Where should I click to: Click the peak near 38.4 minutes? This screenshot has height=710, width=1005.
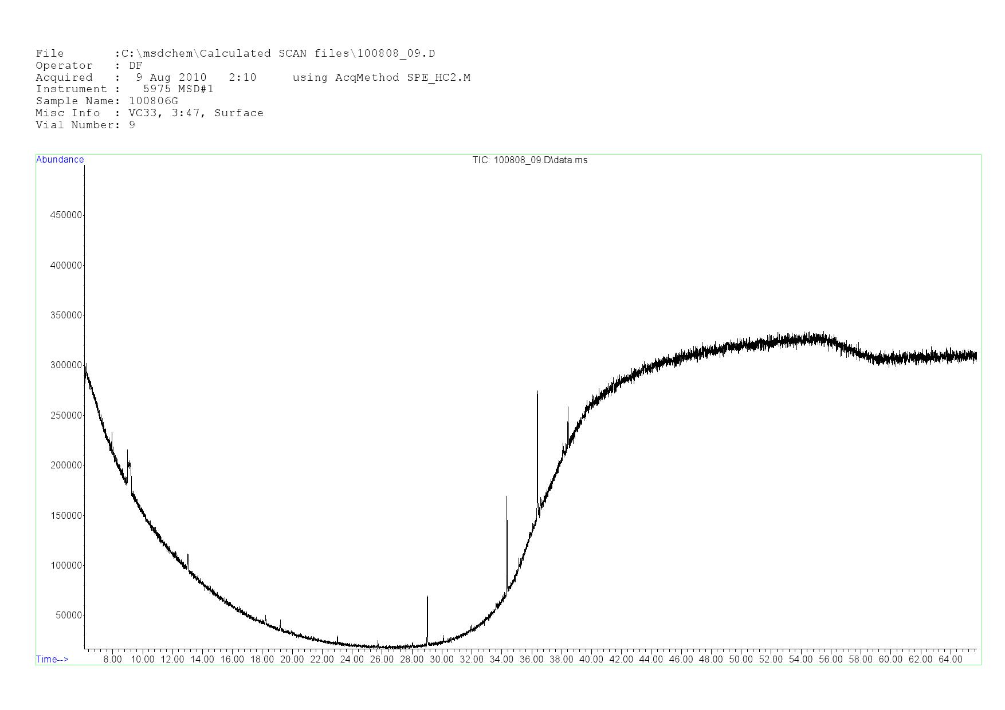[568, 412]
